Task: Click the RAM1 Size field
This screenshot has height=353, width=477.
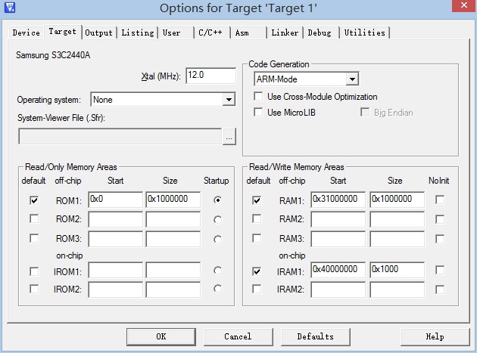Action: [x=397, y=200]
